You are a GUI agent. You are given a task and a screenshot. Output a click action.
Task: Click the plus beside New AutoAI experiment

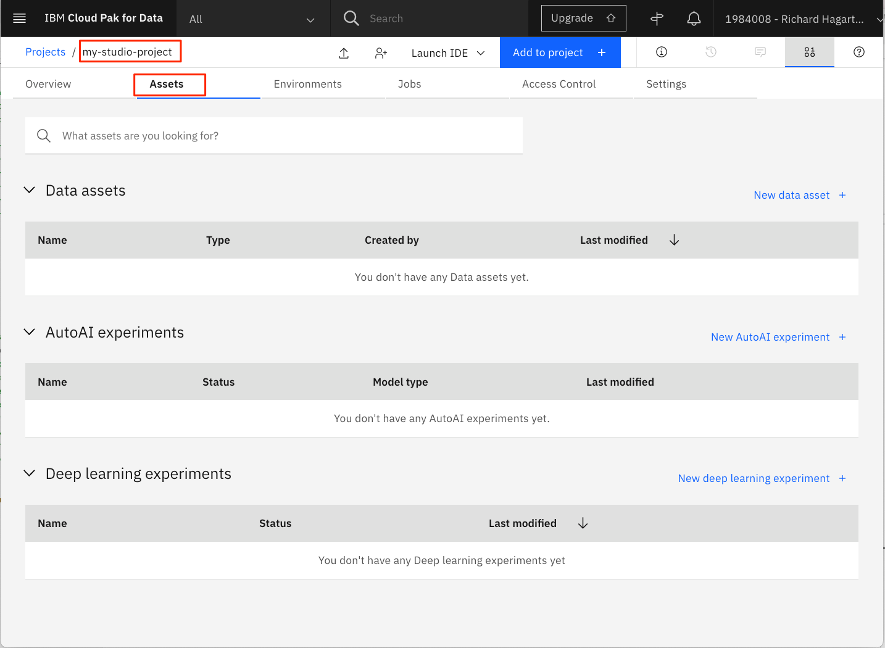842,337
